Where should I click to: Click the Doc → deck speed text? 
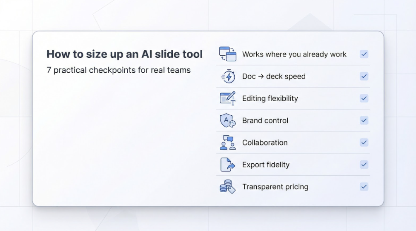tap(274, 77)
